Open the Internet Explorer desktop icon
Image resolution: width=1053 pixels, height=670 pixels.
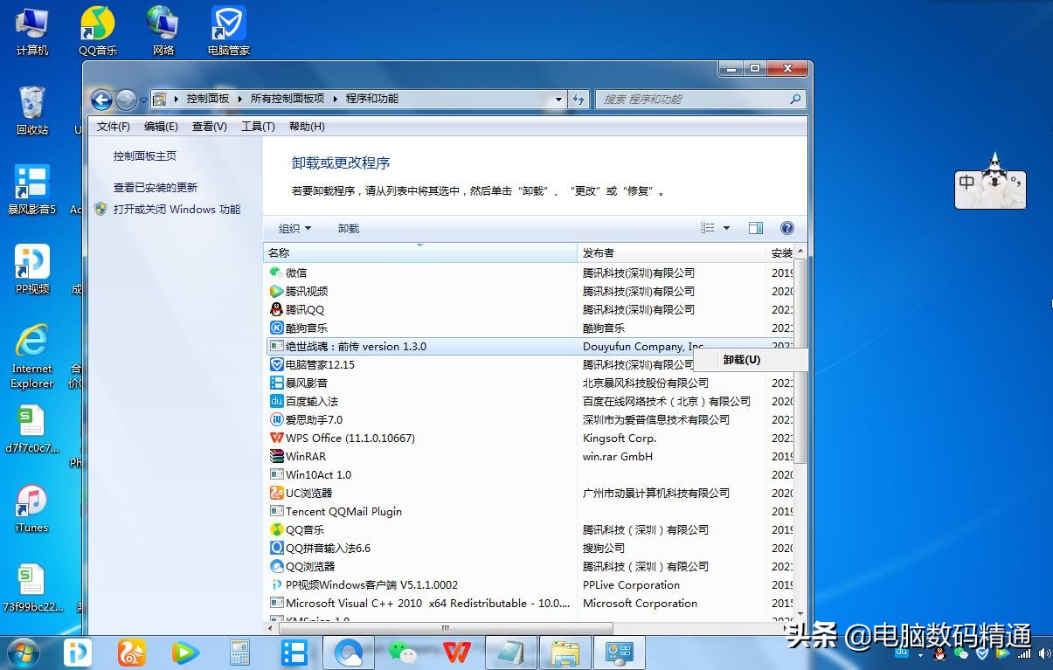coord(32,356)
